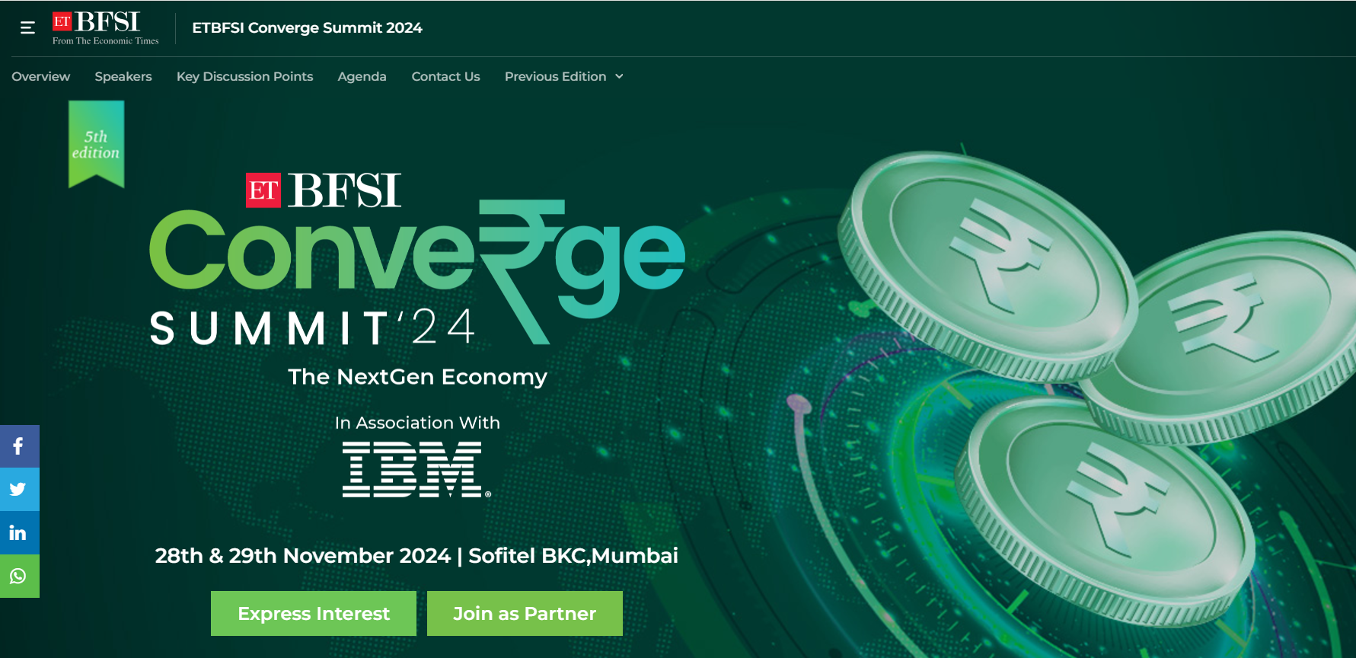Screen dimensions: 1356x658
Task: Click the ETBFSI Converge Summit 2024 title
Action: [307, 28]
